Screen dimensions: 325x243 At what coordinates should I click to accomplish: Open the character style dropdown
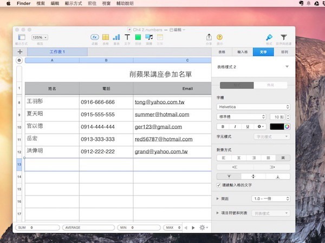click(x=272, y=137)
